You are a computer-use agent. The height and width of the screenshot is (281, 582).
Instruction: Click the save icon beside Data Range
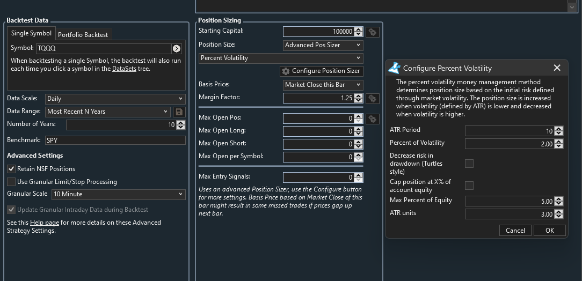(179, 112)
